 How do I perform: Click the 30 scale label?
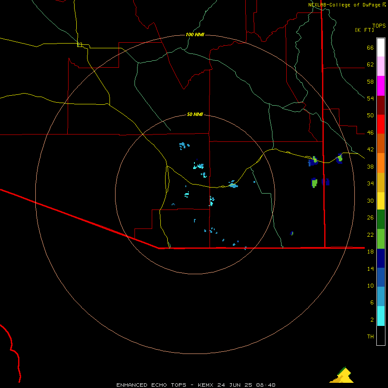point(370,200)
